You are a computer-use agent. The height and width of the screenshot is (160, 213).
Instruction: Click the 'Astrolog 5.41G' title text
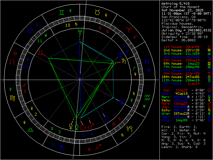(x=175, y=4)
